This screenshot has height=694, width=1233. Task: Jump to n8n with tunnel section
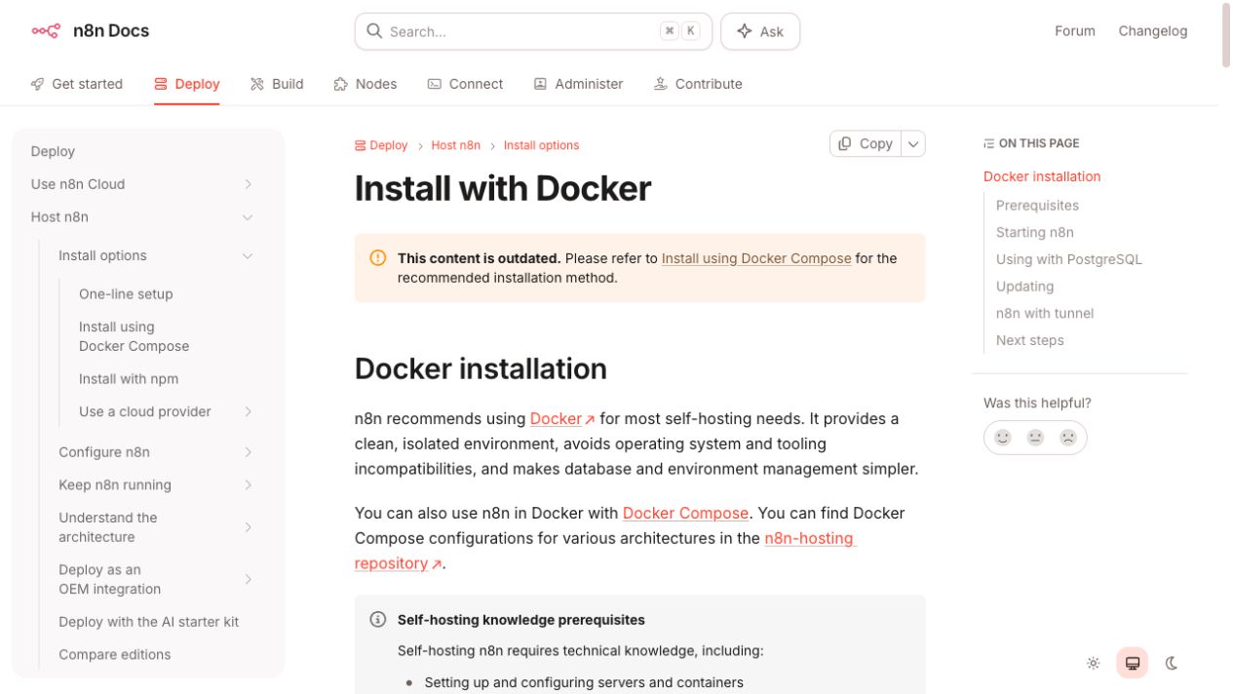pyautogui.click(x=1045, y=313)
